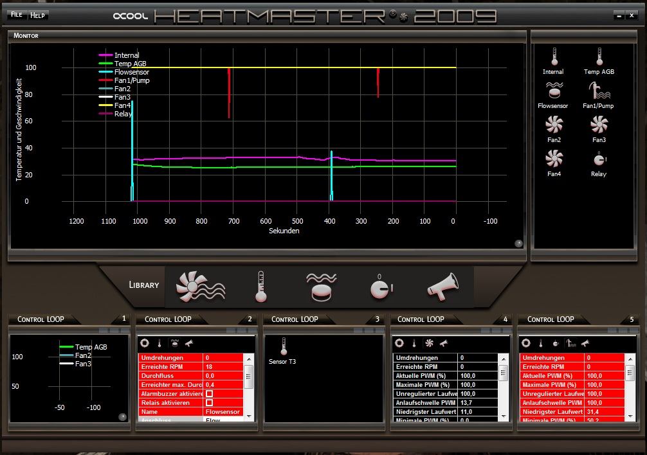Viewport: 647px width, 455px height.
Task: Pick the fan/pump icon in the Library
Action: (201, 287)
